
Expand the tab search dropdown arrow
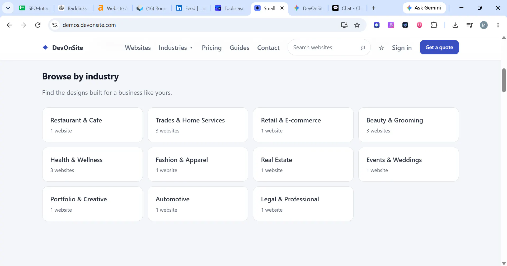(8, 8)
